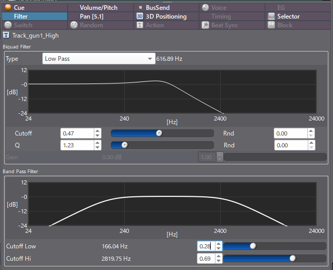Click the Band Pass Filter response graph
The height and width of the screenshot is (270, 333).
[x=173, y=204]
